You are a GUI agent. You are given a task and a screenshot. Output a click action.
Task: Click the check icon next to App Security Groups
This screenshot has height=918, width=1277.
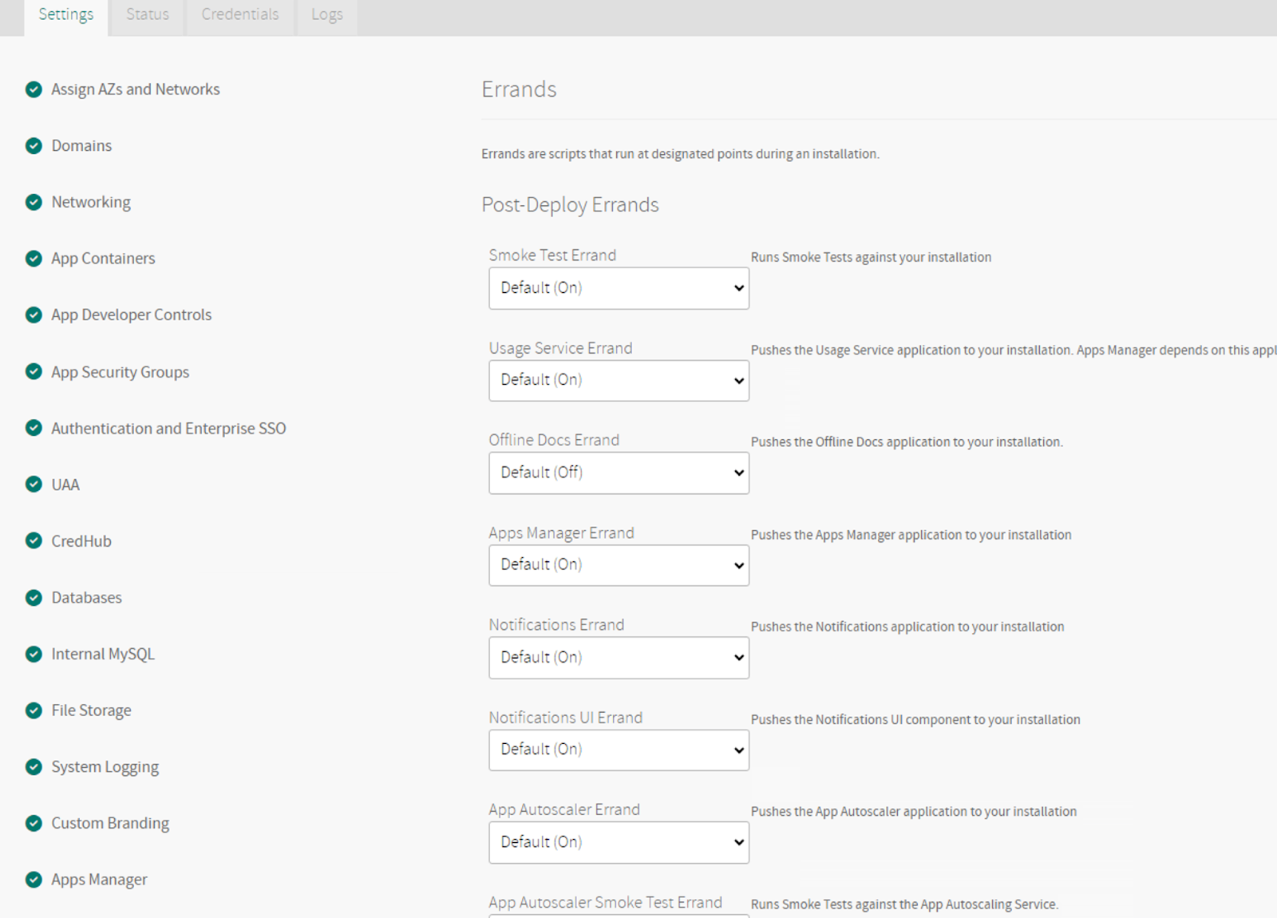(x=34, y=371)
